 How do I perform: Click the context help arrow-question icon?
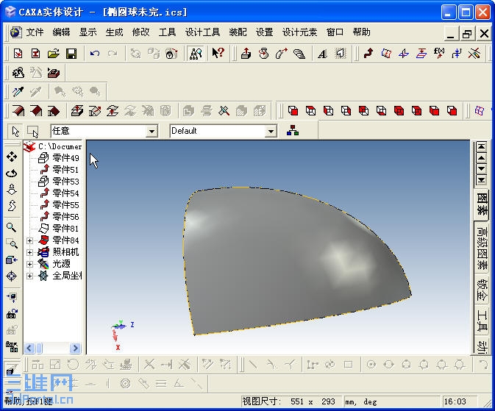(218, 53)
